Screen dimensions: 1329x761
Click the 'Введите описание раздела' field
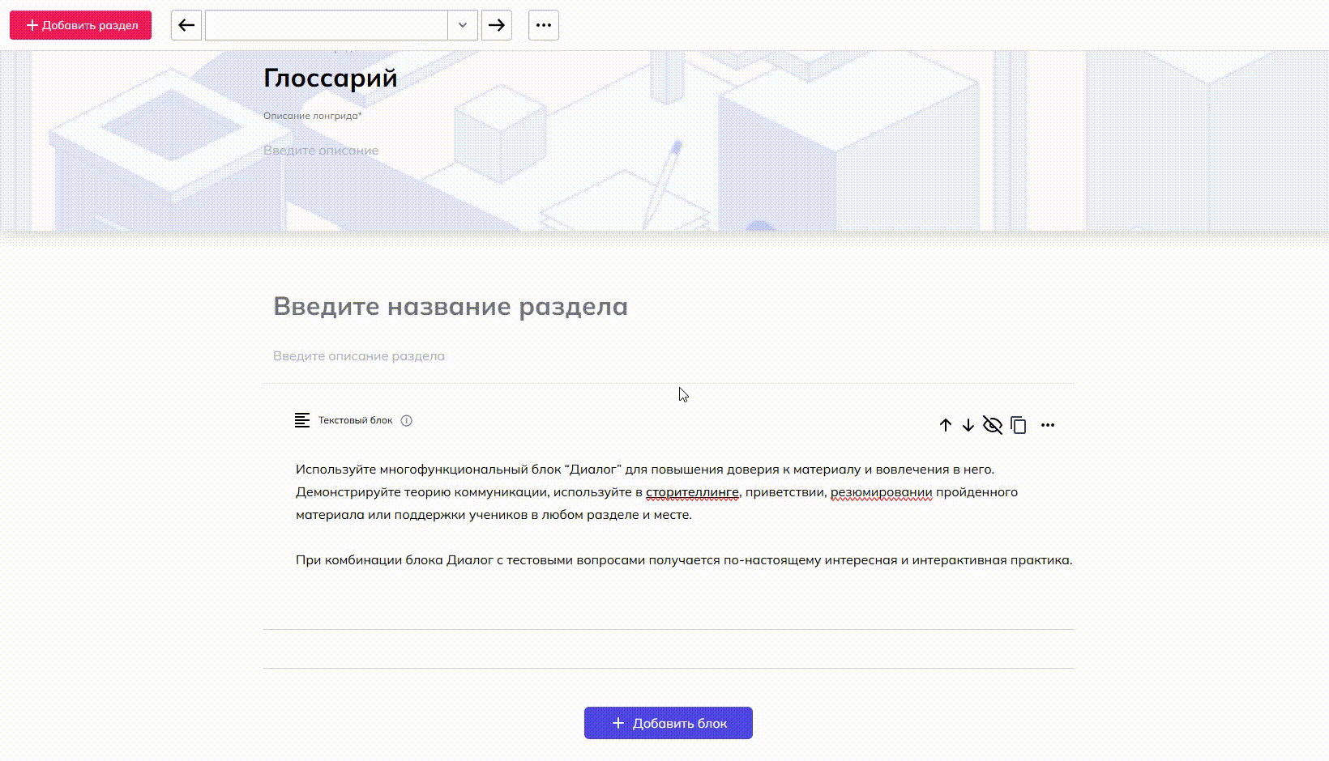point(359,356)
